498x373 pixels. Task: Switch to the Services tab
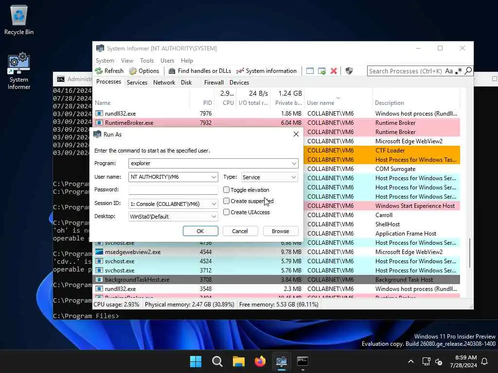click(137, 83)
